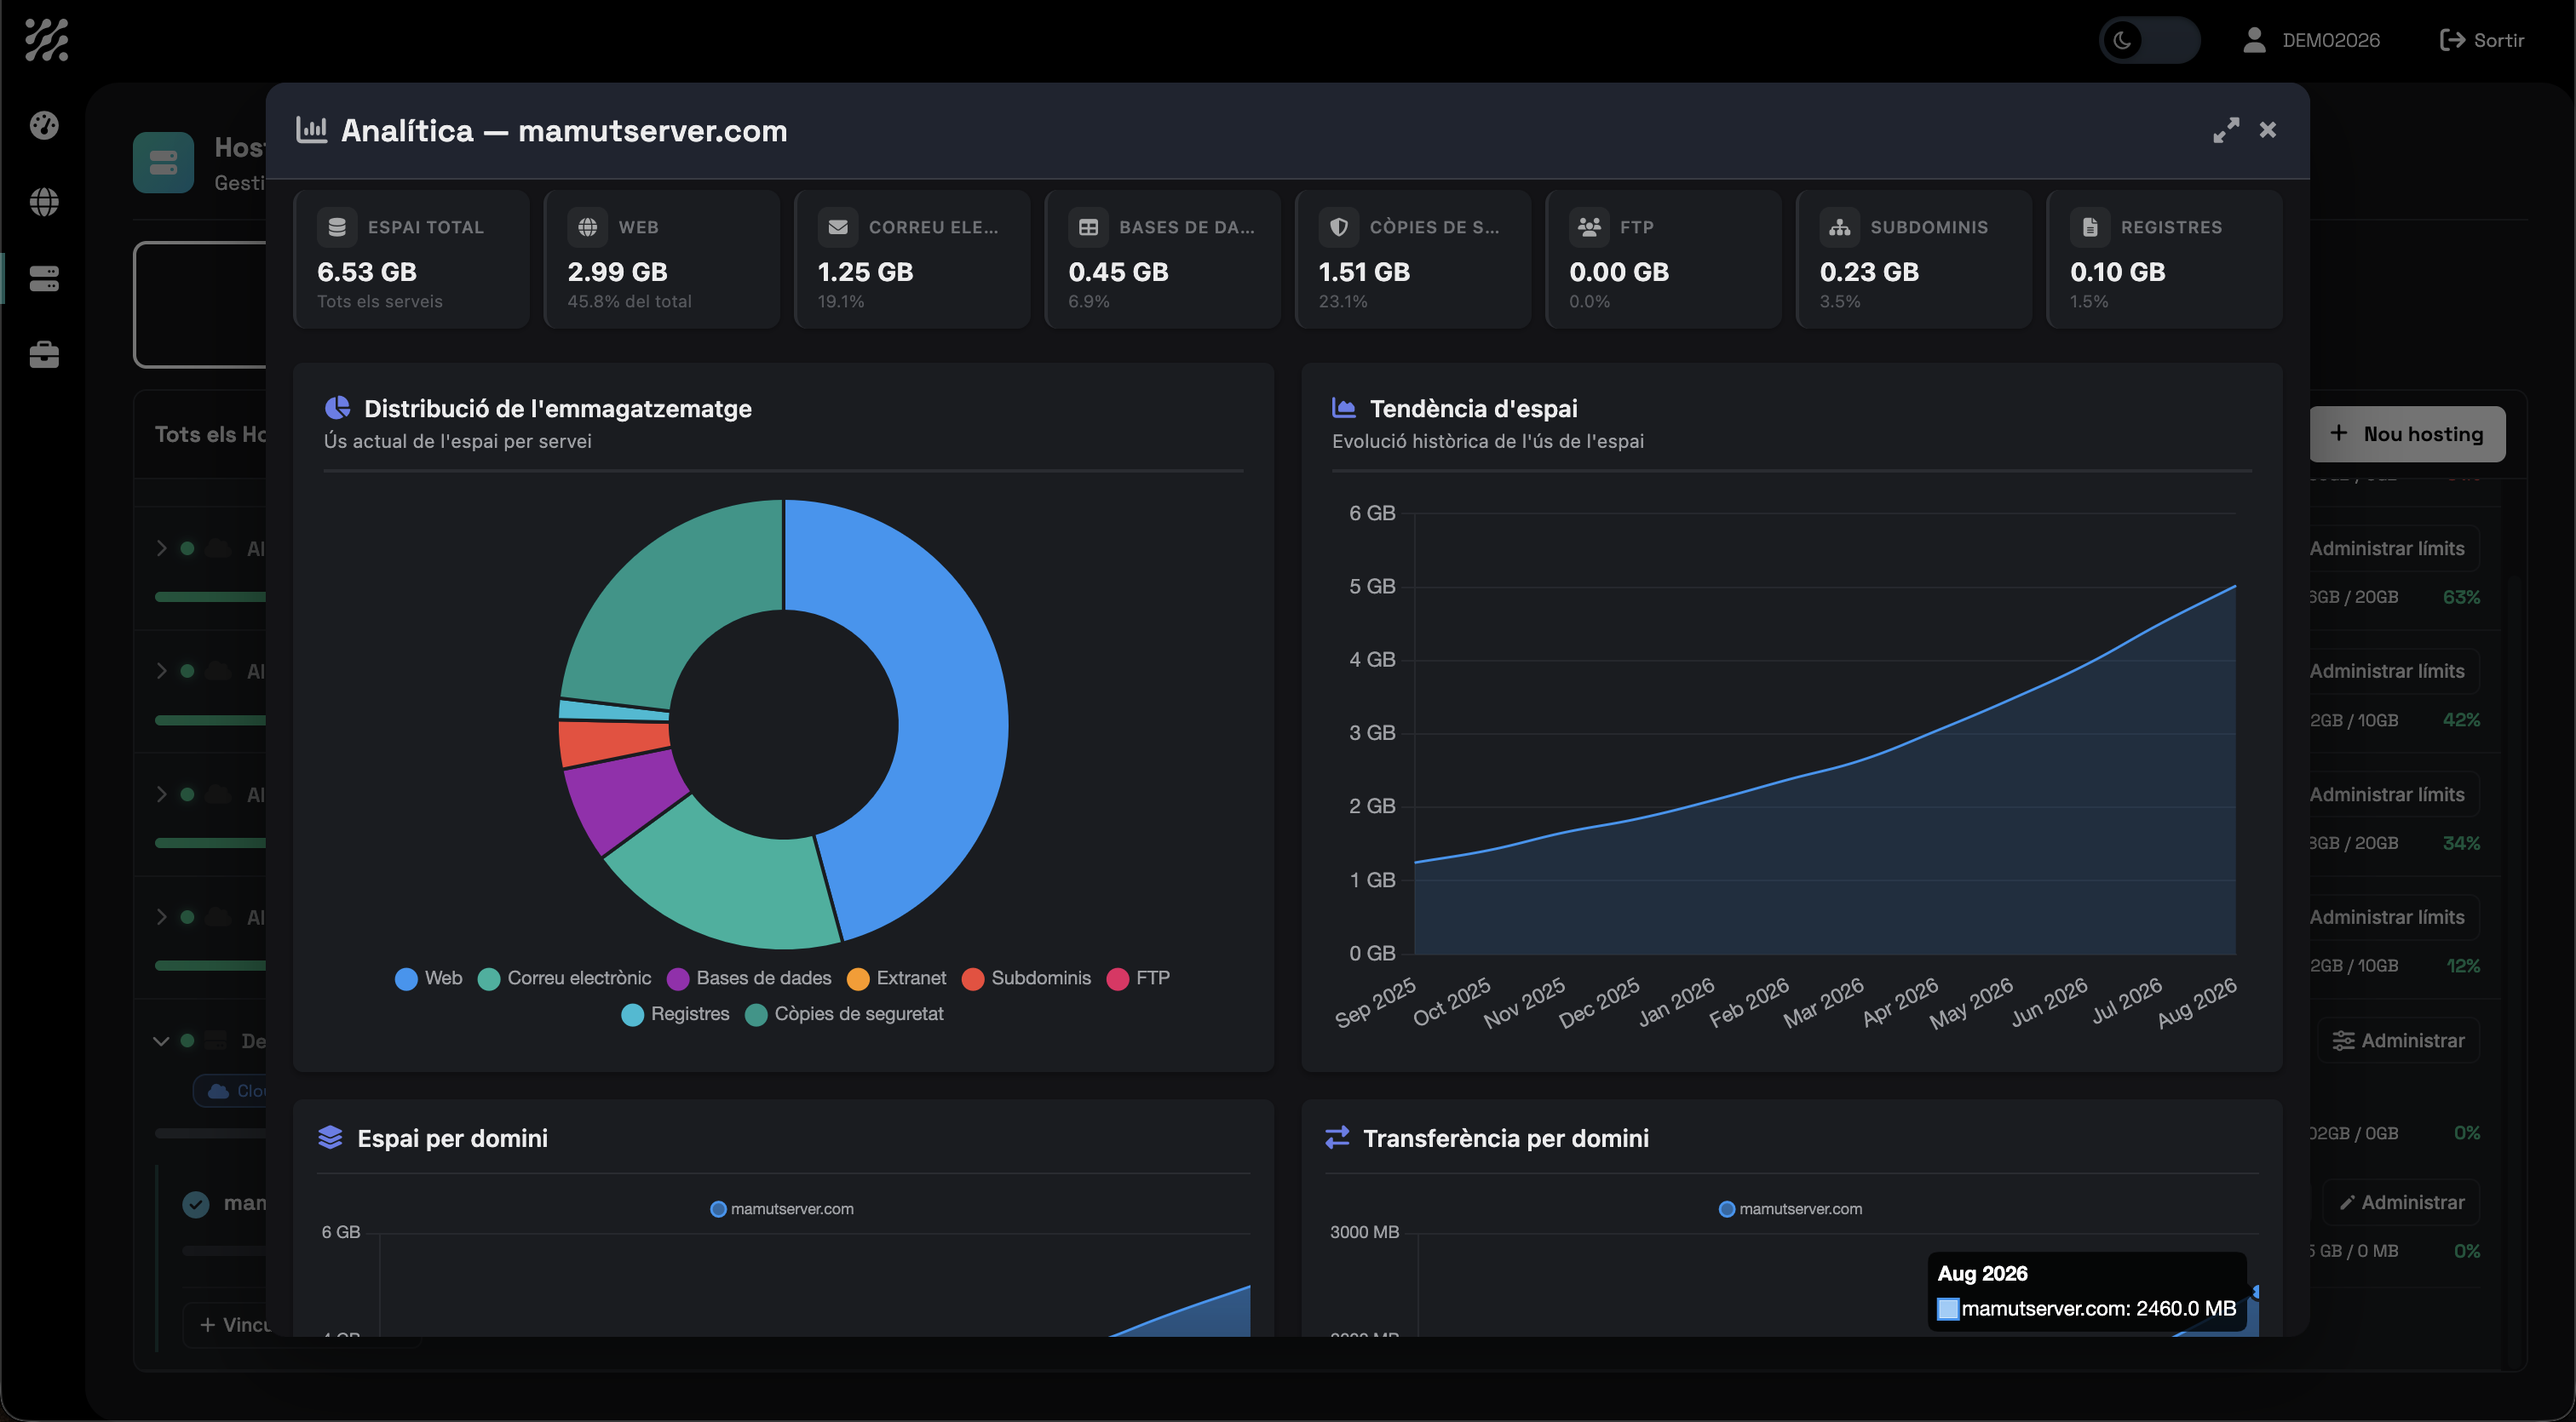Toggle the Registres legend entry
The image size is (2576, 1422).
point(676,1014)
